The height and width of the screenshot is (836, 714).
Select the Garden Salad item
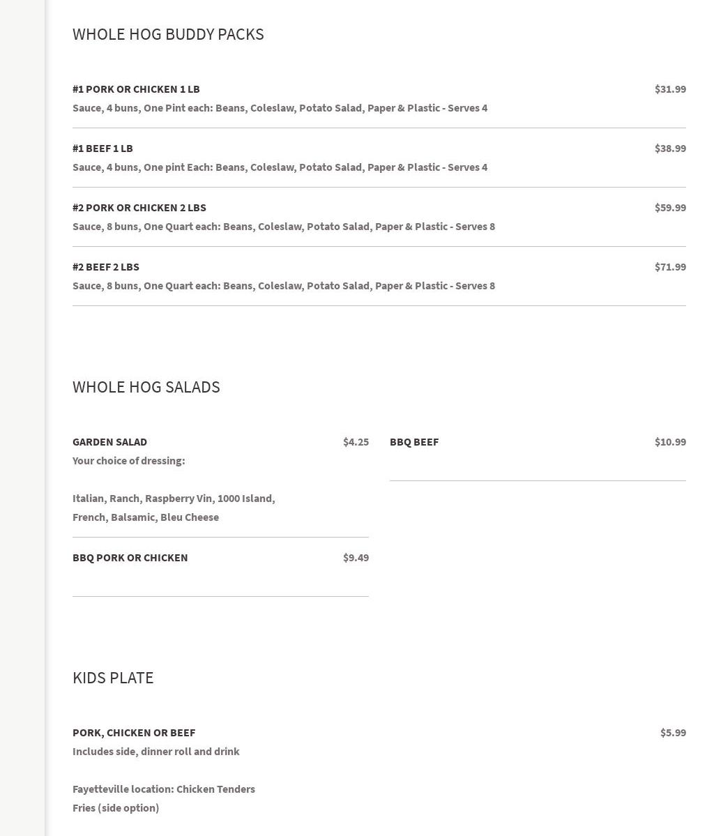coord(109,442)
